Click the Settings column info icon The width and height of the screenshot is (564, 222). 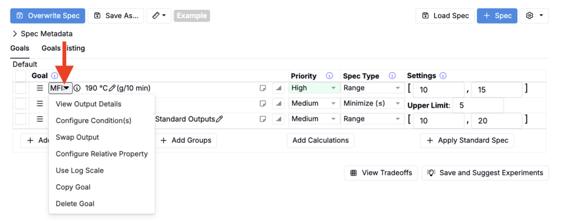[443, 76]
